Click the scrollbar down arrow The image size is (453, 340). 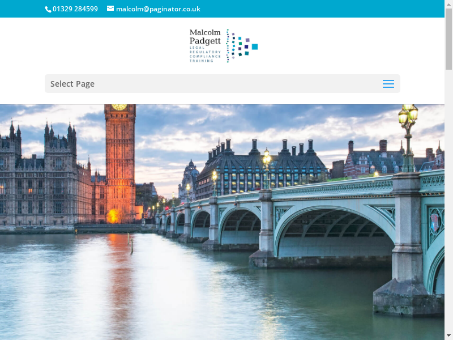[448, 335]
